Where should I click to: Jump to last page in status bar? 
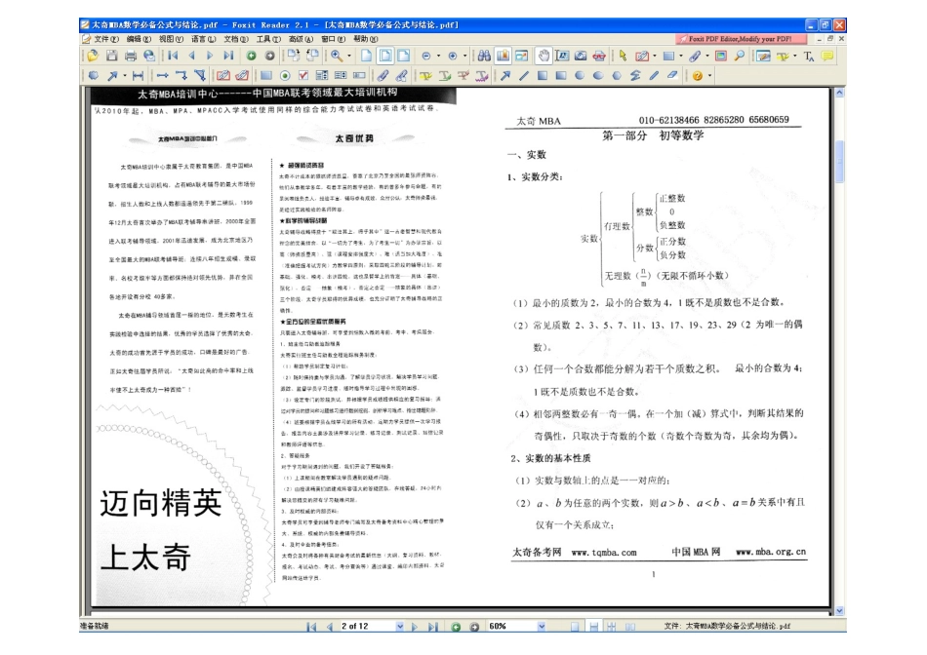point(432,626)
